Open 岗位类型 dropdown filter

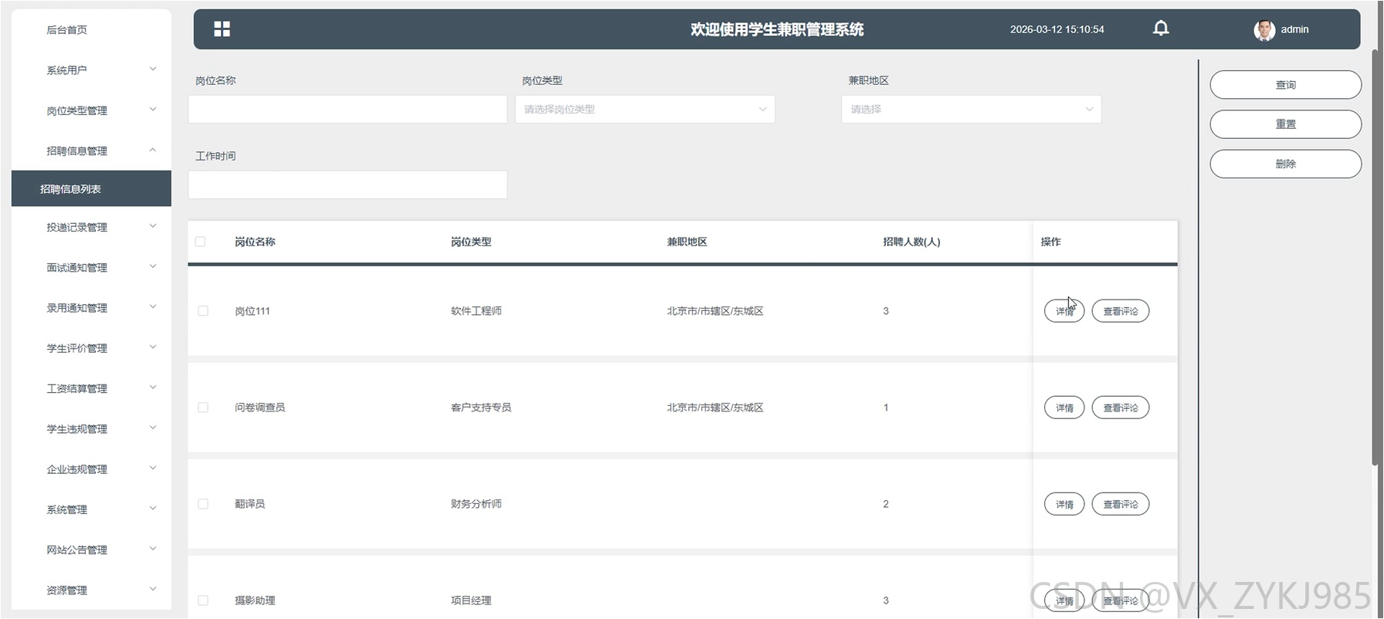[645, 109]
